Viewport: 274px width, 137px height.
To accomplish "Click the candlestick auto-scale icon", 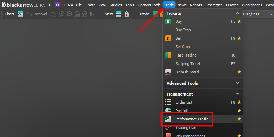I will tap(92, 14).
